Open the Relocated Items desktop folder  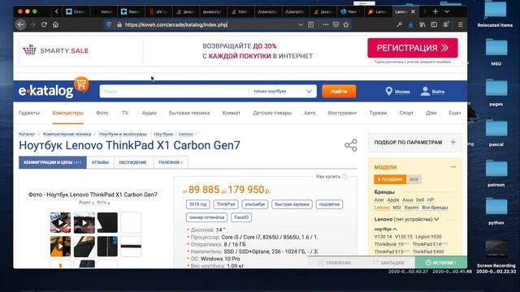point(495,14)
